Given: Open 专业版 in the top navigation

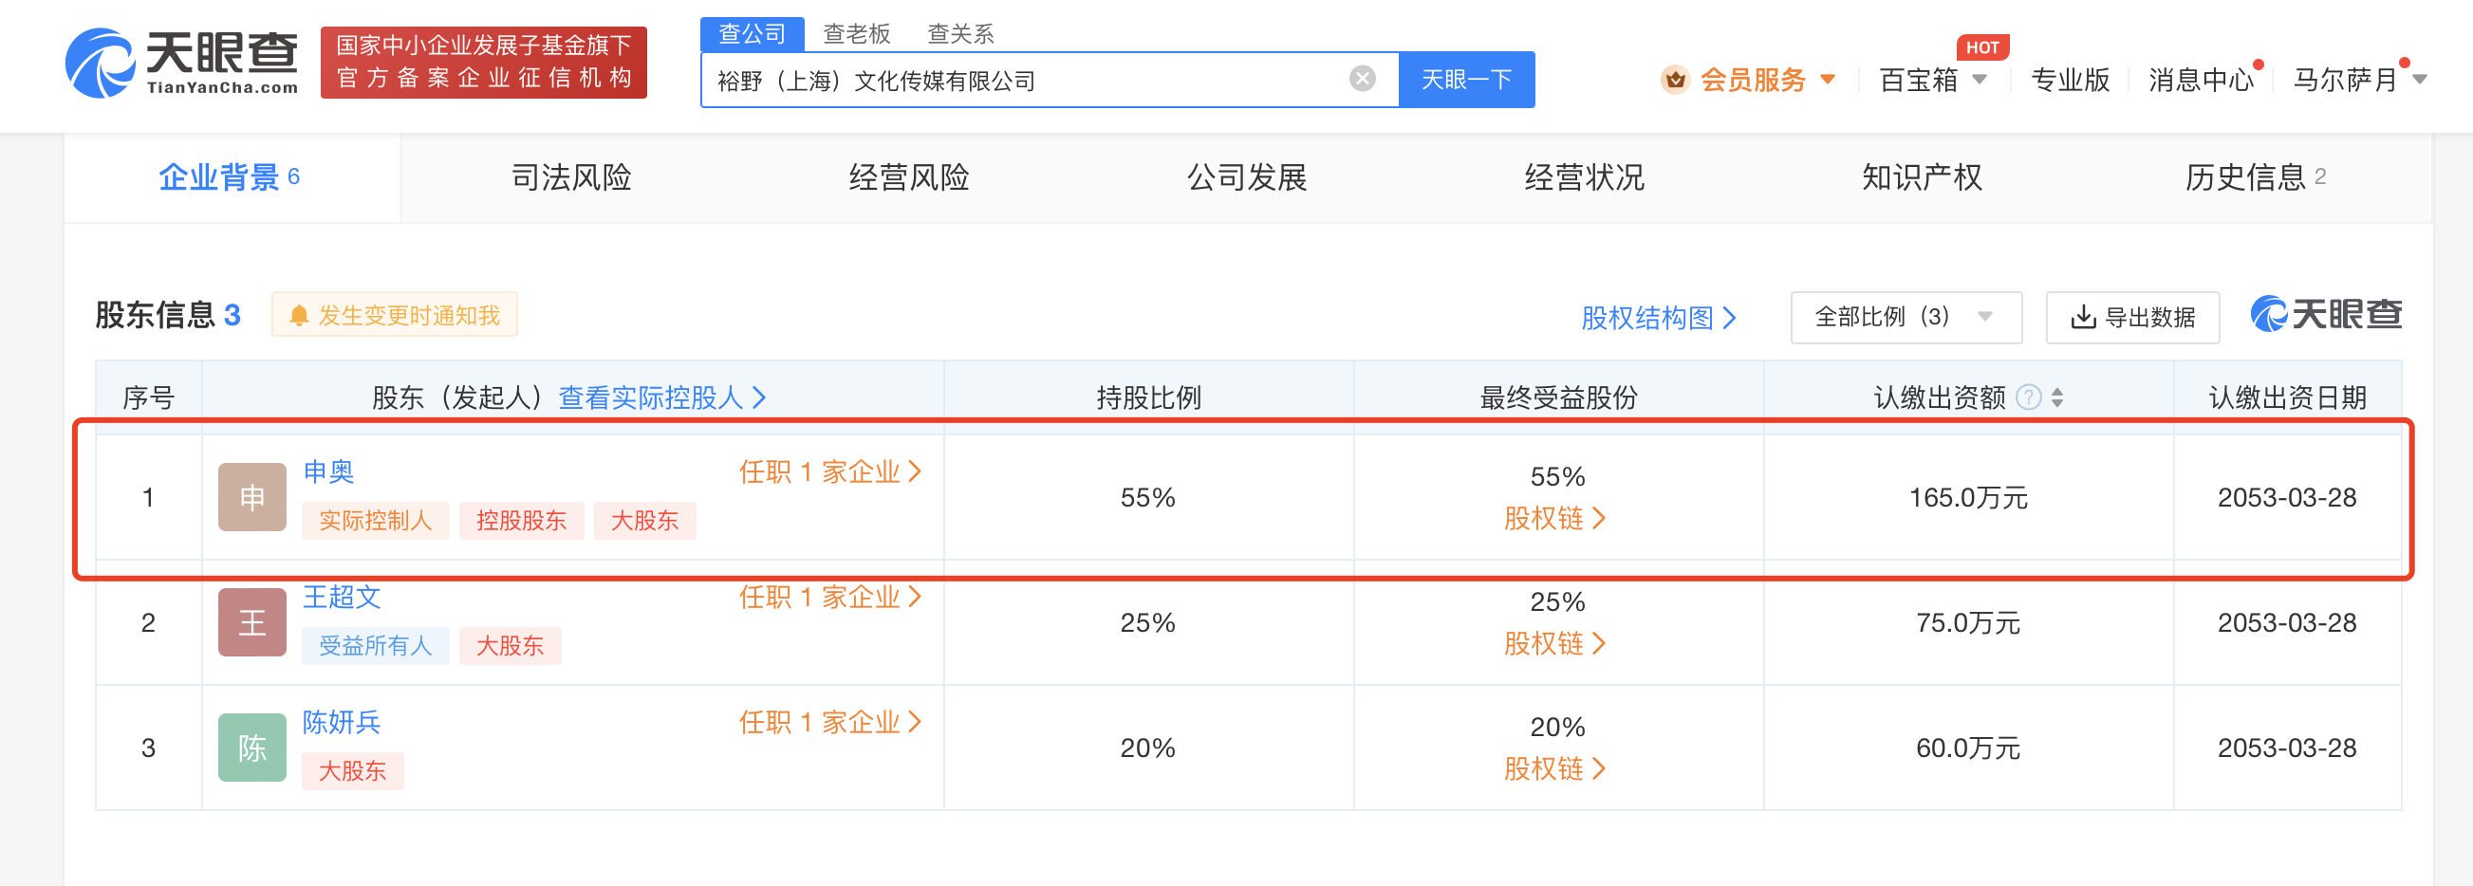Looking at the screenshot, I should click(x=2070, y=80).
